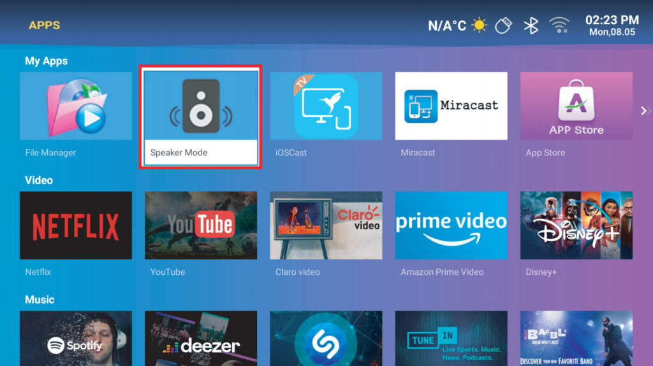The image size is (653, 366).
Task: Expand more My Apps with right chevron
Action: point(645,111)
